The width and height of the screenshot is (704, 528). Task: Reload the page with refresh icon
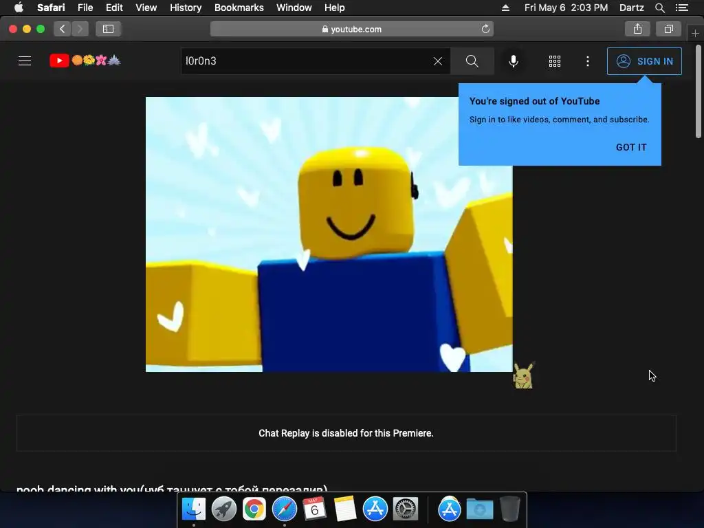[485, 29]
